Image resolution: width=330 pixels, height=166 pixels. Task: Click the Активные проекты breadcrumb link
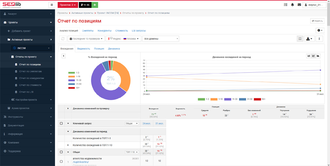82,13
